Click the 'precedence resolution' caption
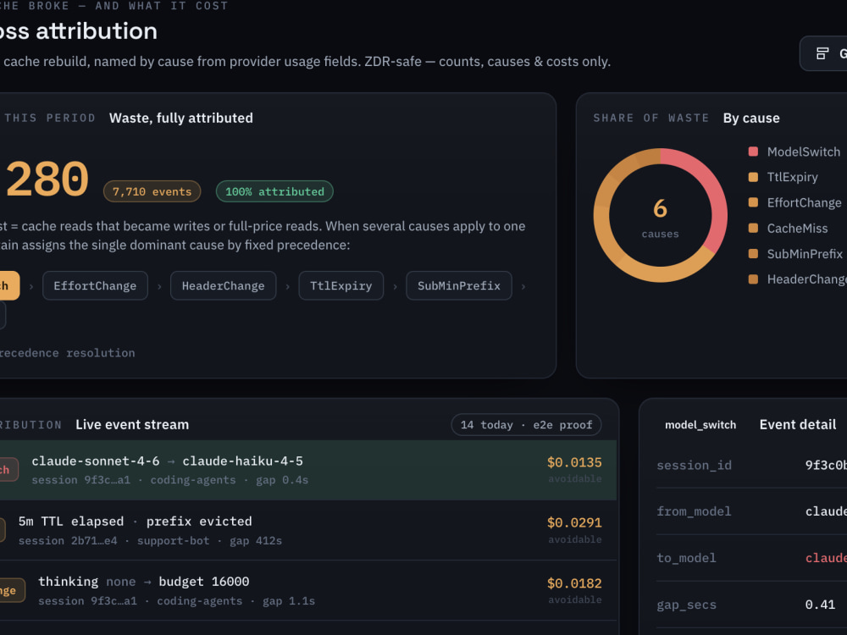The height and width of the screenshot is (635, 847). [x=67, y=353]
